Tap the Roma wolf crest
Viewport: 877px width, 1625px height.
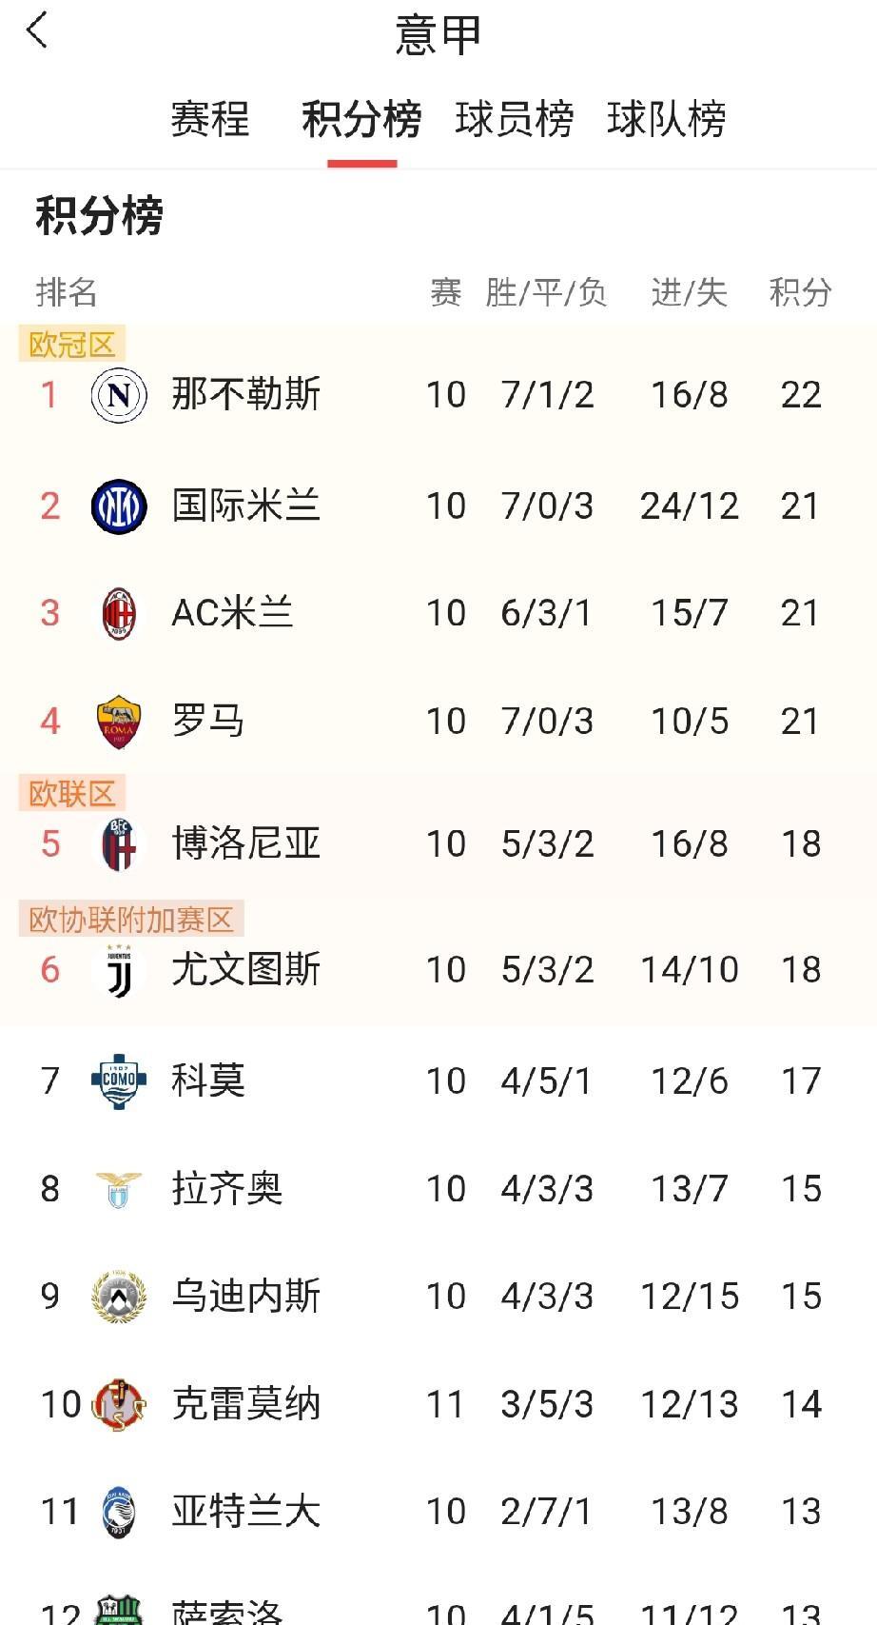tap(119, 722)
